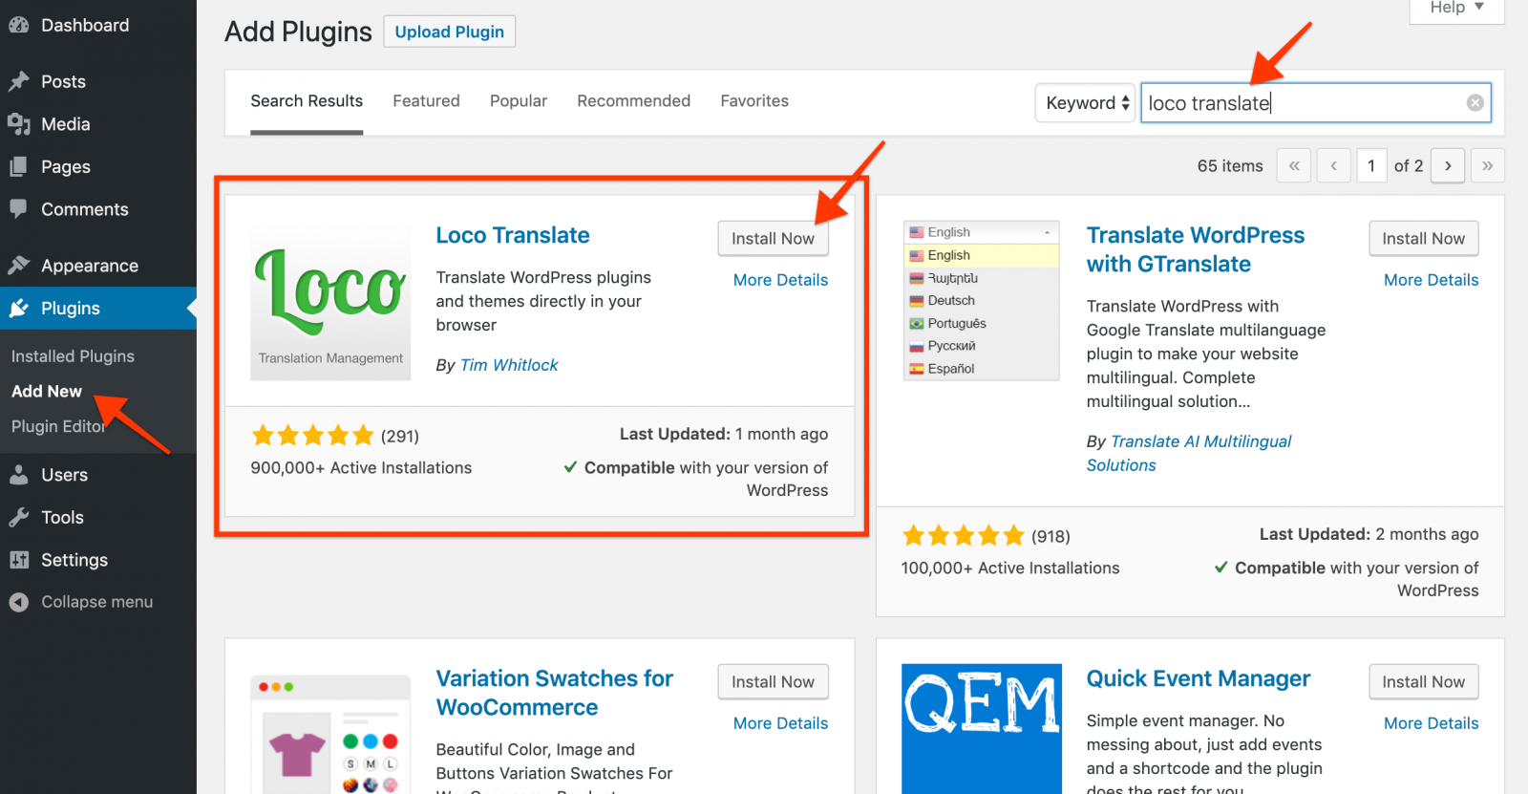Click the Appearance paintbrush icon

point(19,266)
